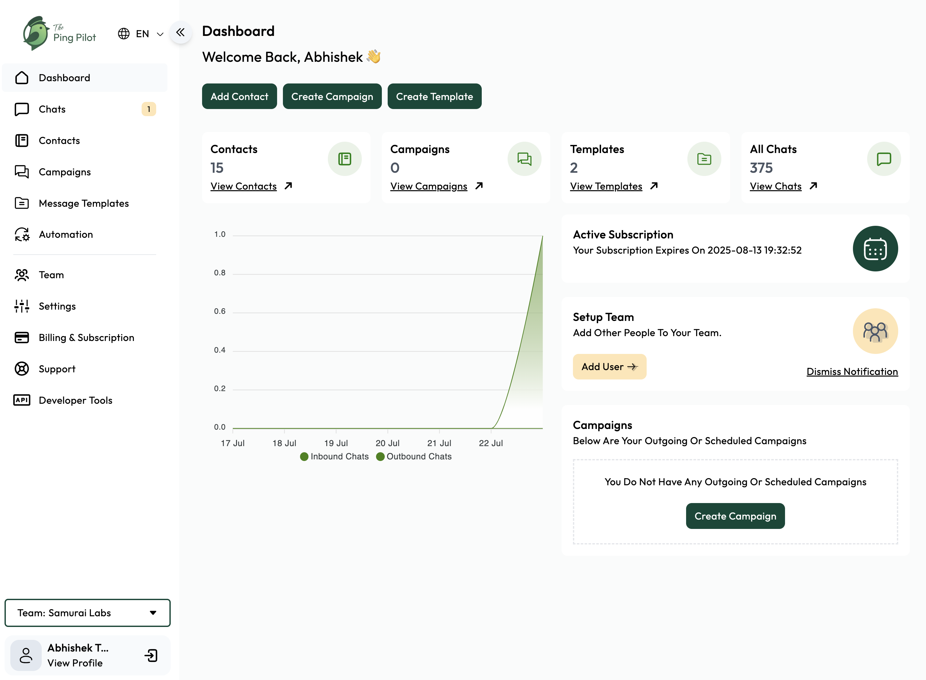Viewport: 926px width, 680px height.
Task: Click arrow icon next to View Templates
Action: (654, 186)
